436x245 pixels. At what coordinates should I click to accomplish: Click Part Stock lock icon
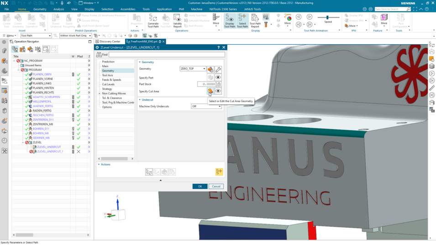pyautogui.click(x=219, y=84)
